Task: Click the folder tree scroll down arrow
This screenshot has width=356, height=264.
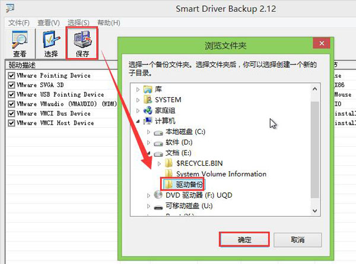Action: coord(314,211)
